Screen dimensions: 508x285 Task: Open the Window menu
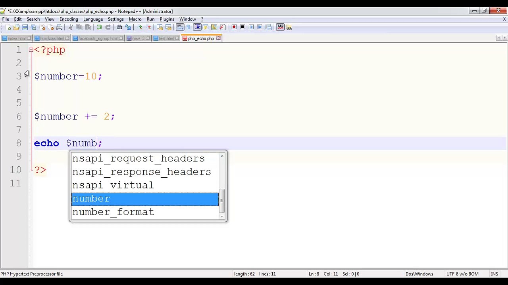(x=187, y=19)
